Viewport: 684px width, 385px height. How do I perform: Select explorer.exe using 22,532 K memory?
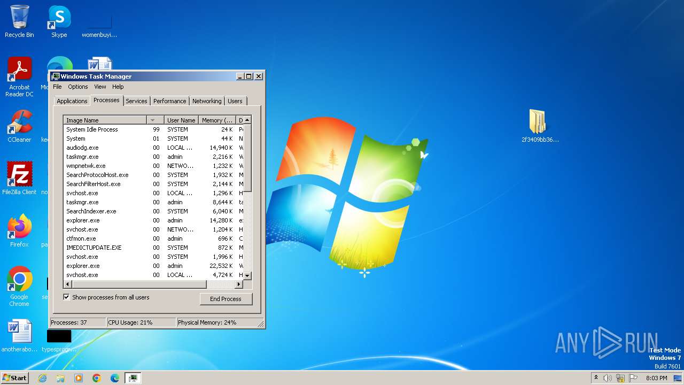coord(153,266)
